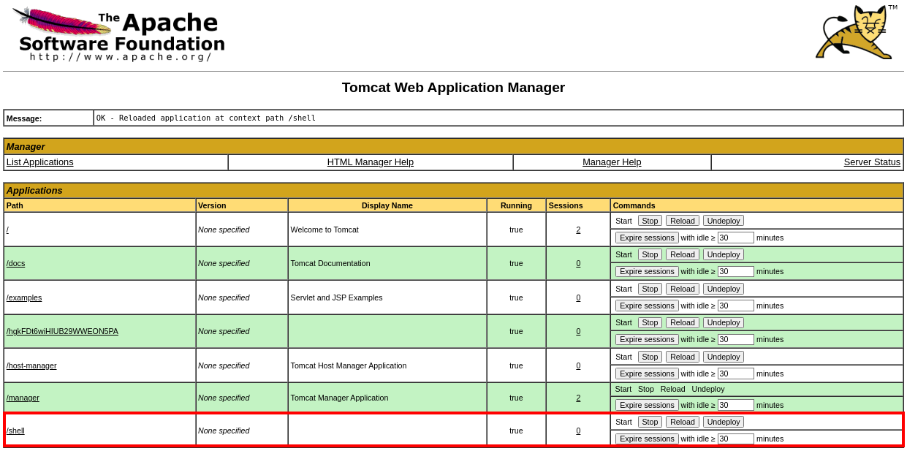
Task: Click the "Tomcat Web Application Manager" page heading
Action: point(453,88)
